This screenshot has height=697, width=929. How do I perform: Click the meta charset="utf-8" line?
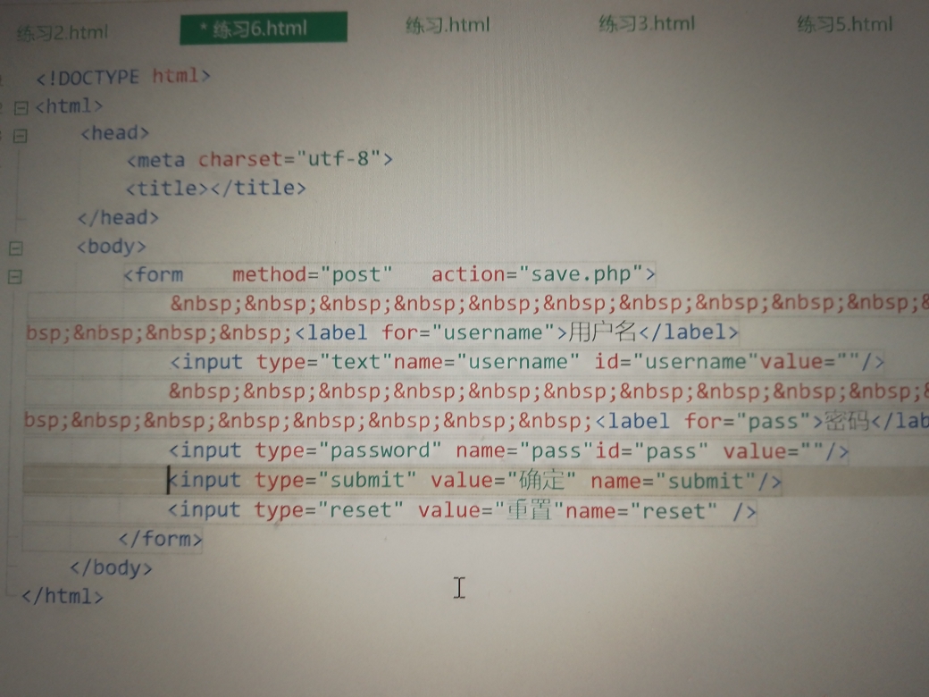(260, 159)
